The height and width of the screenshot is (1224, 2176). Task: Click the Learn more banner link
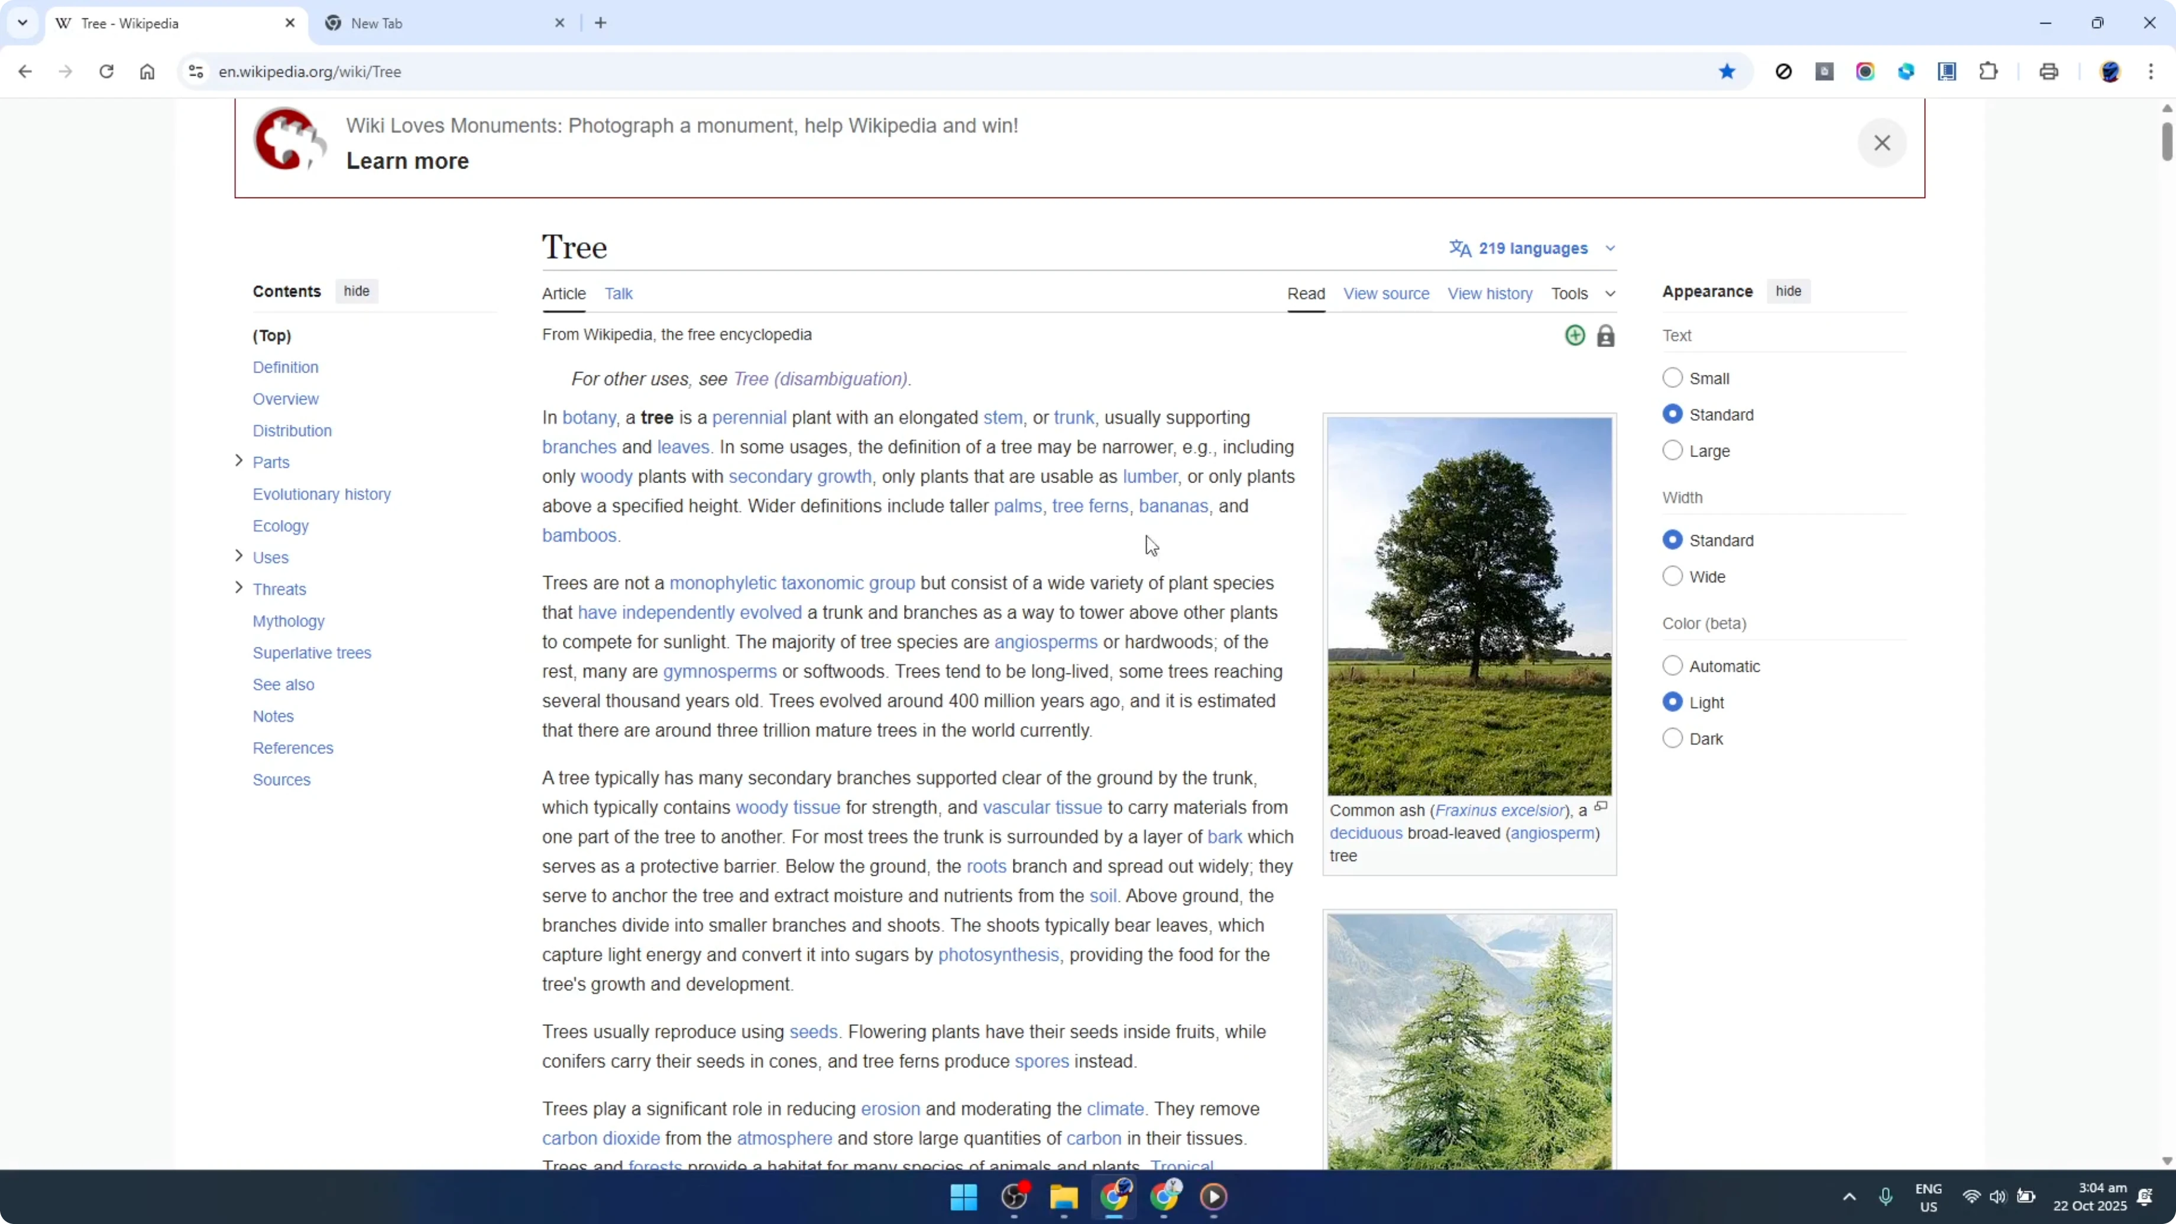[x=407, y=160]
